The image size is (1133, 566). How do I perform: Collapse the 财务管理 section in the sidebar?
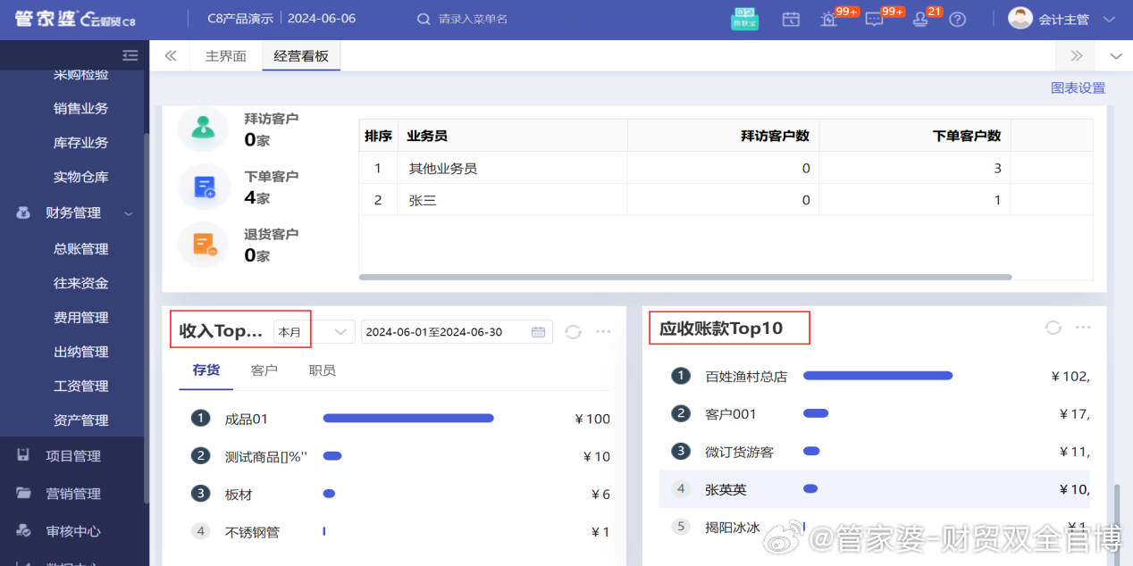pyautogui.click(x=128, y=212)
